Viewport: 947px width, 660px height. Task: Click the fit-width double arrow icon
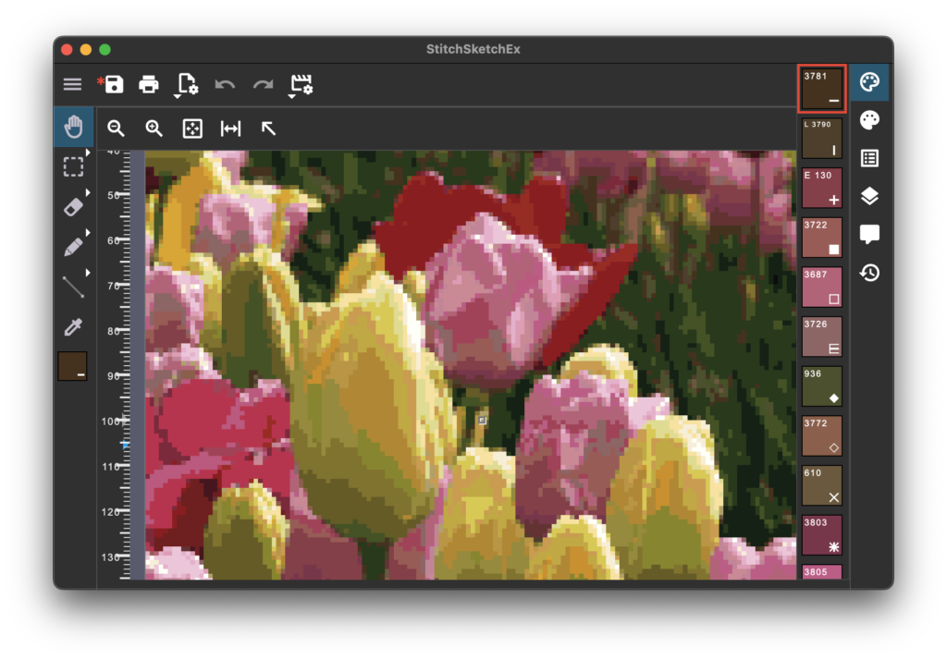coord(230,128)
